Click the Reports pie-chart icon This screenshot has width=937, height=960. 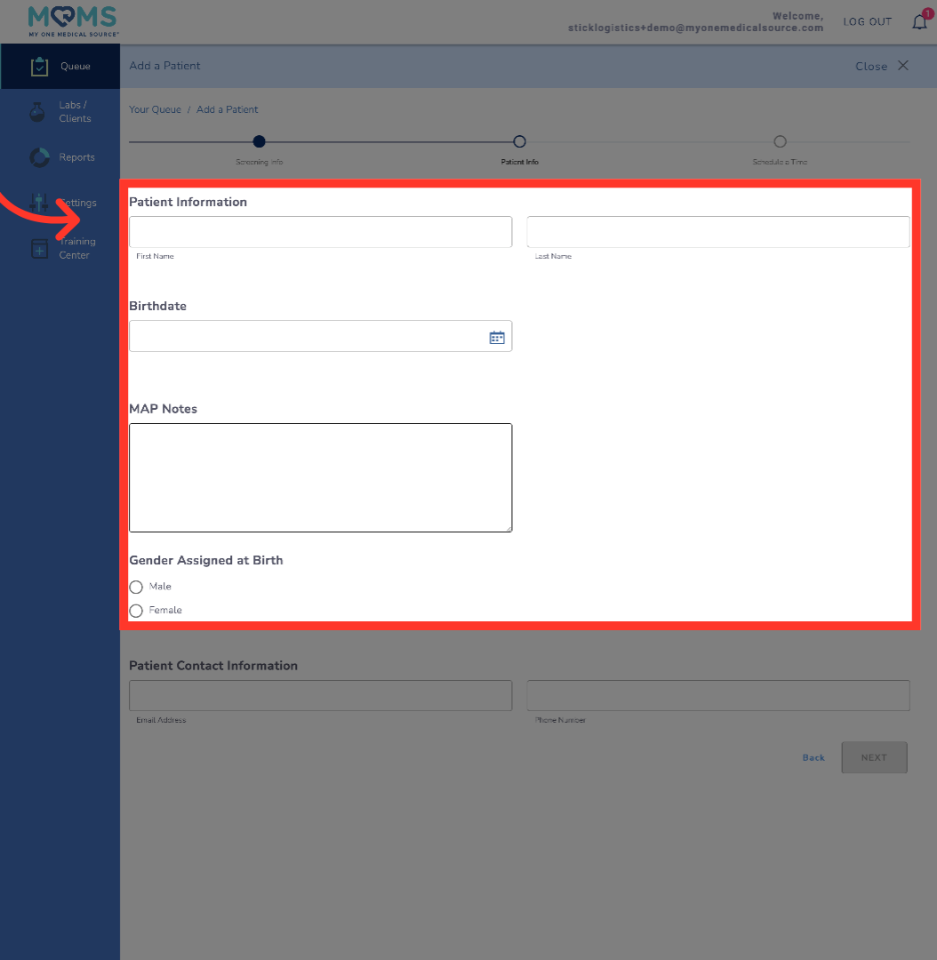[38, 156]
